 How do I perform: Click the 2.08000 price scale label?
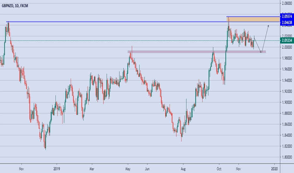(287, 3)
